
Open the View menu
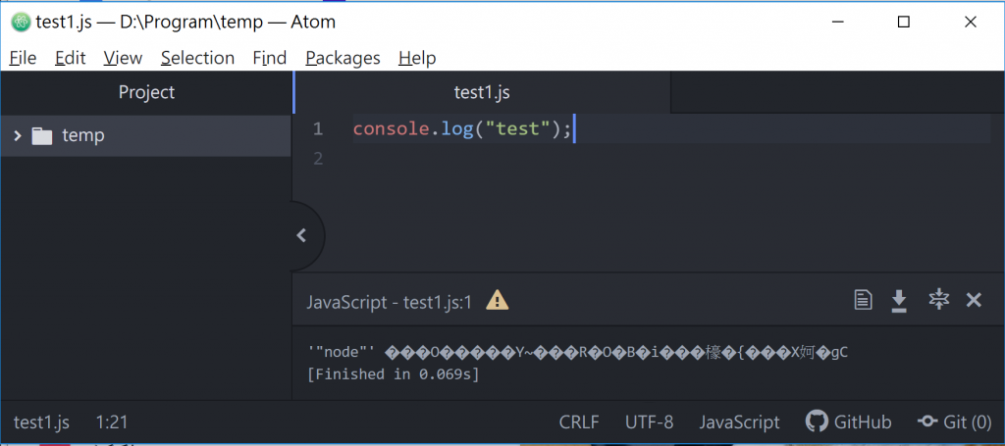click(123, 58)
